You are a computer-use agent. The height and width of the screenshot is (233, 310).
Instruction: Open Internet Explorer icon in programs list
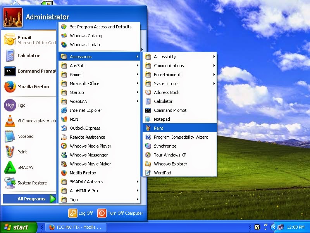click(64, 110)
